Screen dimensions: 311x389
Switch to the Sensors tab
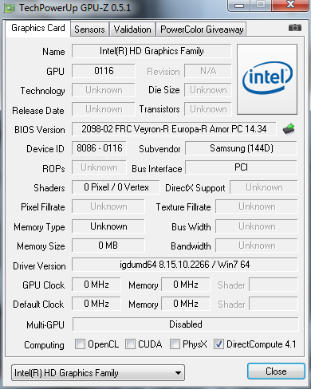tap(89, 29)
